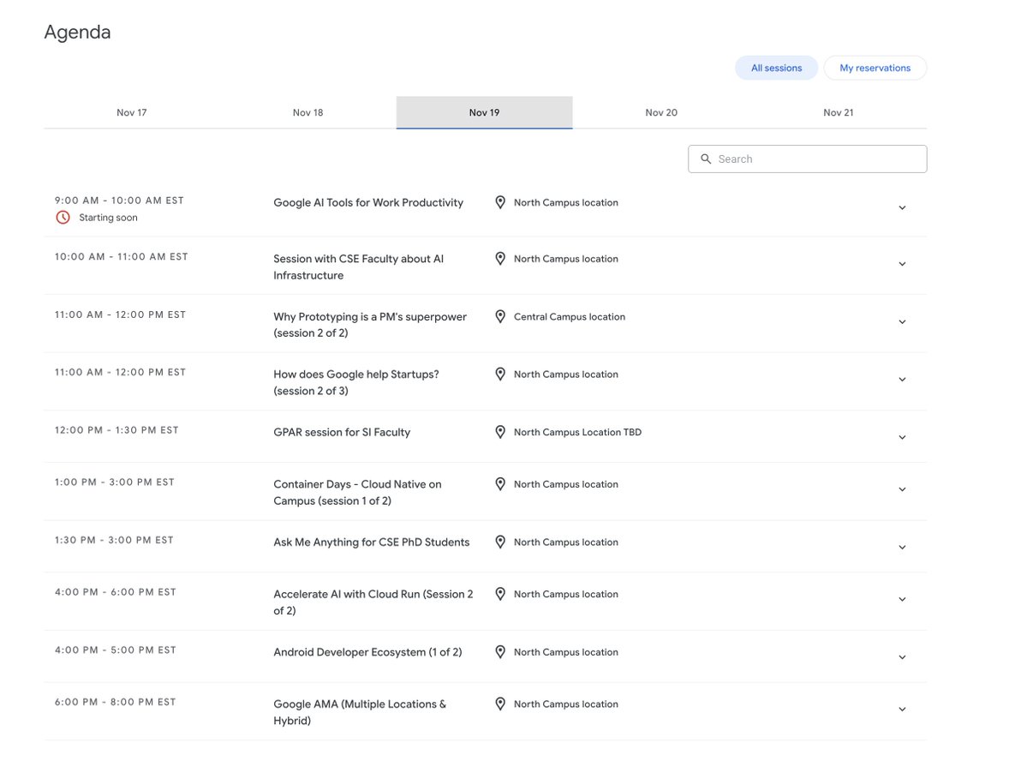Expand the Google AI Tools for Work Productivity session

902,207
